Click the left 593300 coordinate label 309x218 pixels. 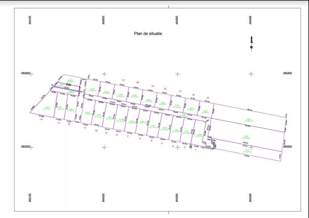point(25,73)
